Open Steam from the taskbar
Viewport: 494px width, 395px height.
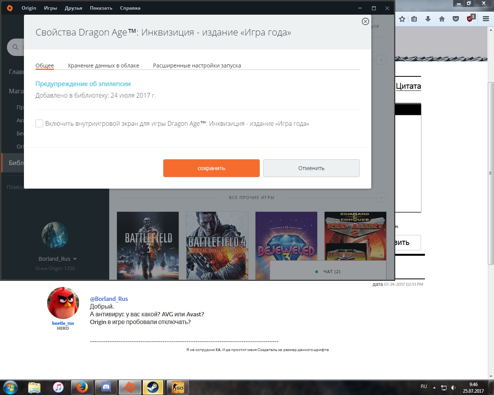152,387
